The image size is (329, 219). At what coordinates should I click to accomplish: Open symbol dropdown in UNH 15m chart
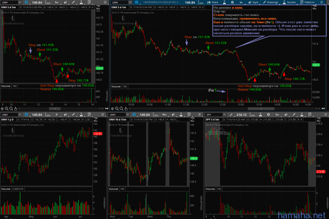127,114
